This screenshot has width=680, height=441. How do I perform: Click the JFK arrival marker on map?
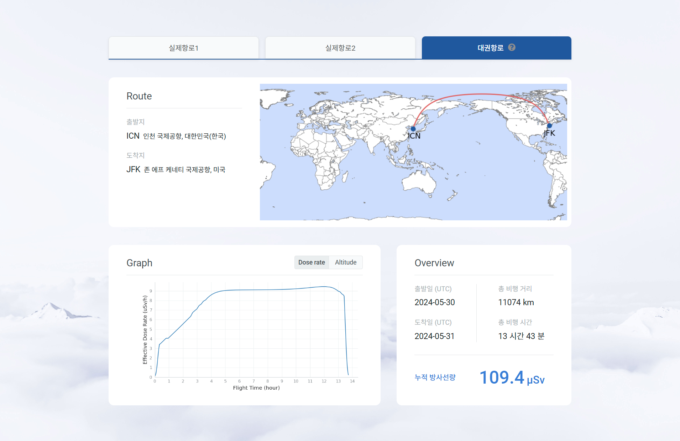pos(549,125)
